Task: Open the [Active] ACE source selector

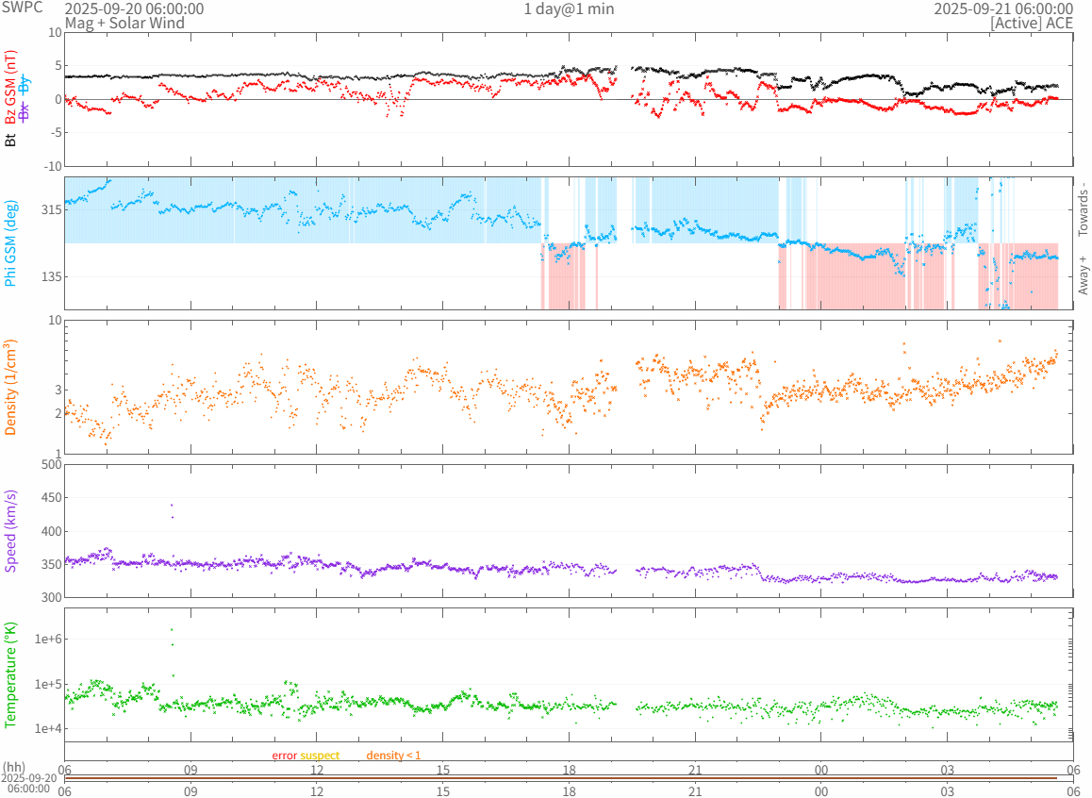Action: click(x=1032, y=23)
